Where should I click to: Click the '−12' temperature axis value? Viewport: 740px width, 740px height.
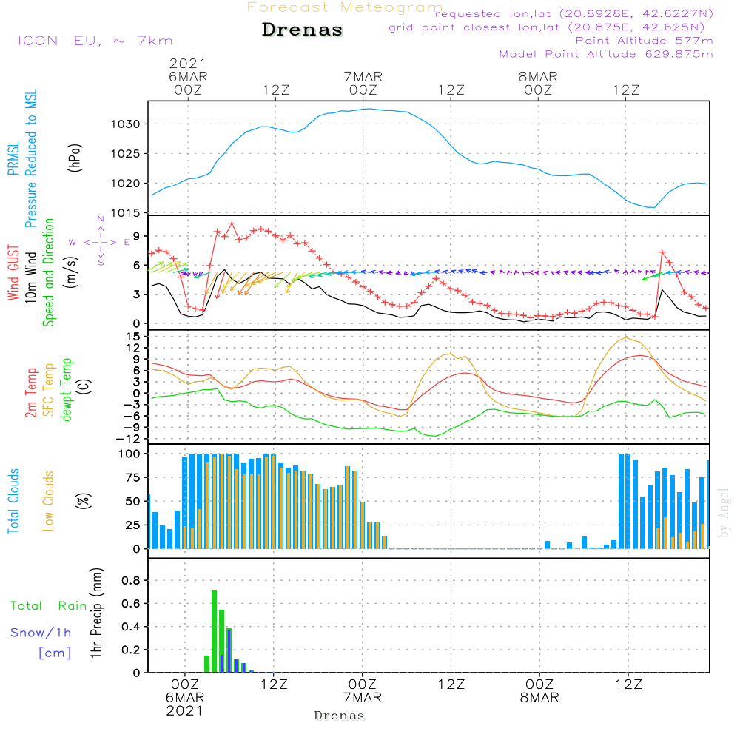[x=128, y=439]
